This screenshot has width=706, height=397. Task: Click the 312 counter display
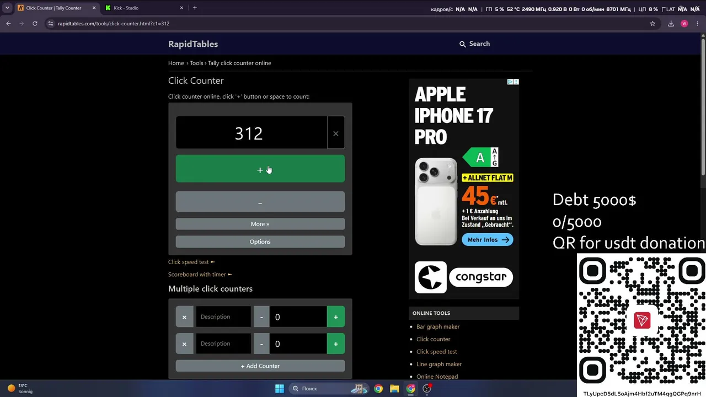[x=252, y=133]
